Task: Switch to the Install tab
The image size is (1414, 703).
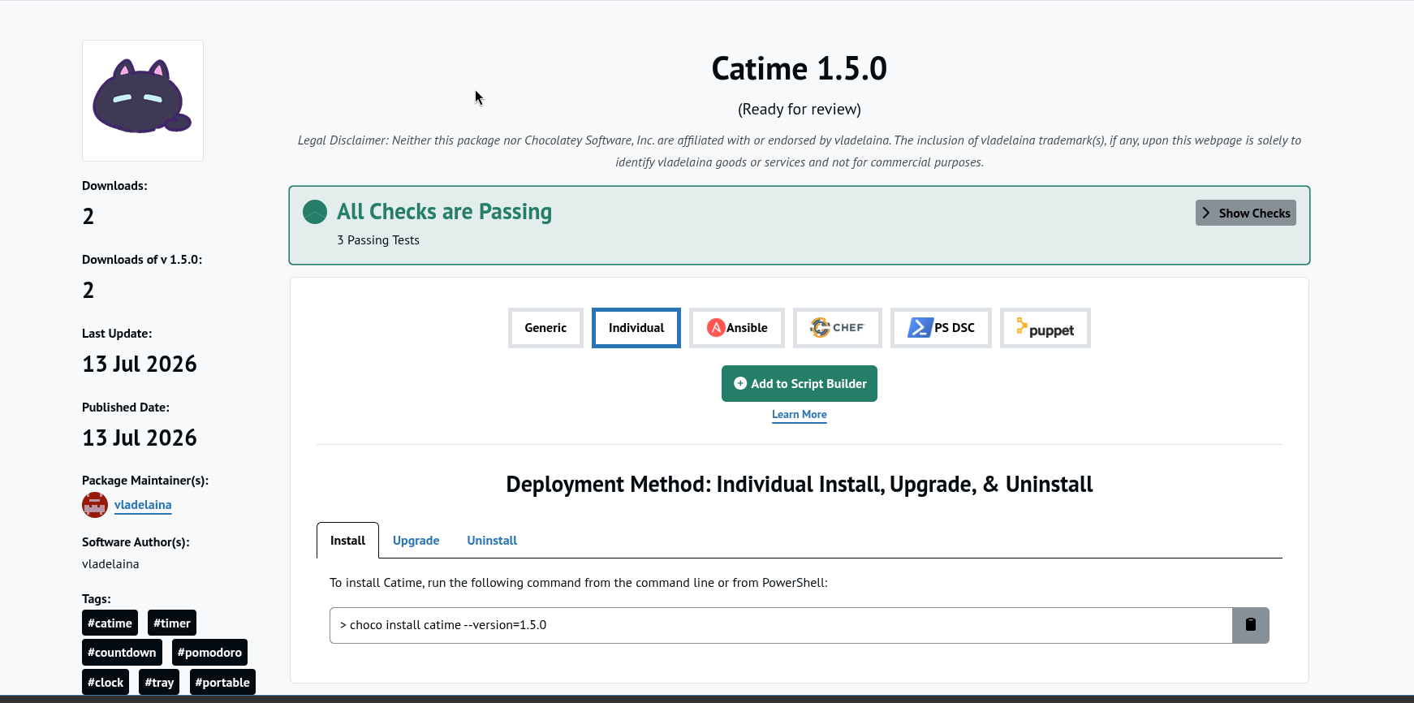Action: point(347,541)
